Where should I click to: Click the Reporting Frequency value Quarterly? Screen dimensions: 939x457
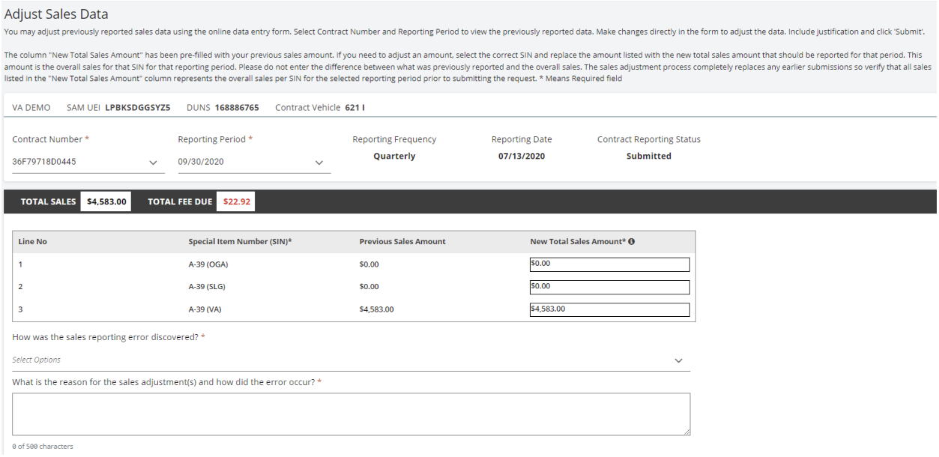[394, 156]
